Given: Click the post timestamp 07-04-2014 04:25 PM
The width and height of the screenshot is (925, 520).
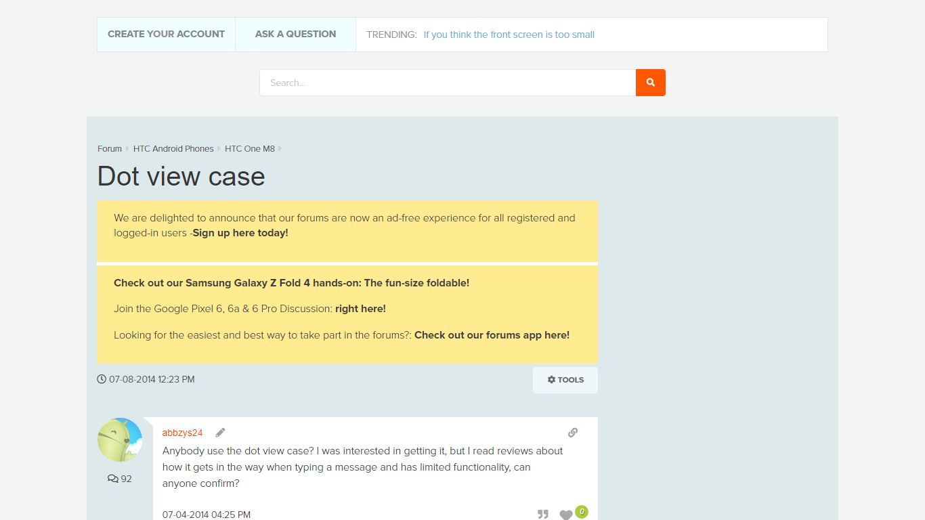Looking at the screenshot, I should click(207, 515).
